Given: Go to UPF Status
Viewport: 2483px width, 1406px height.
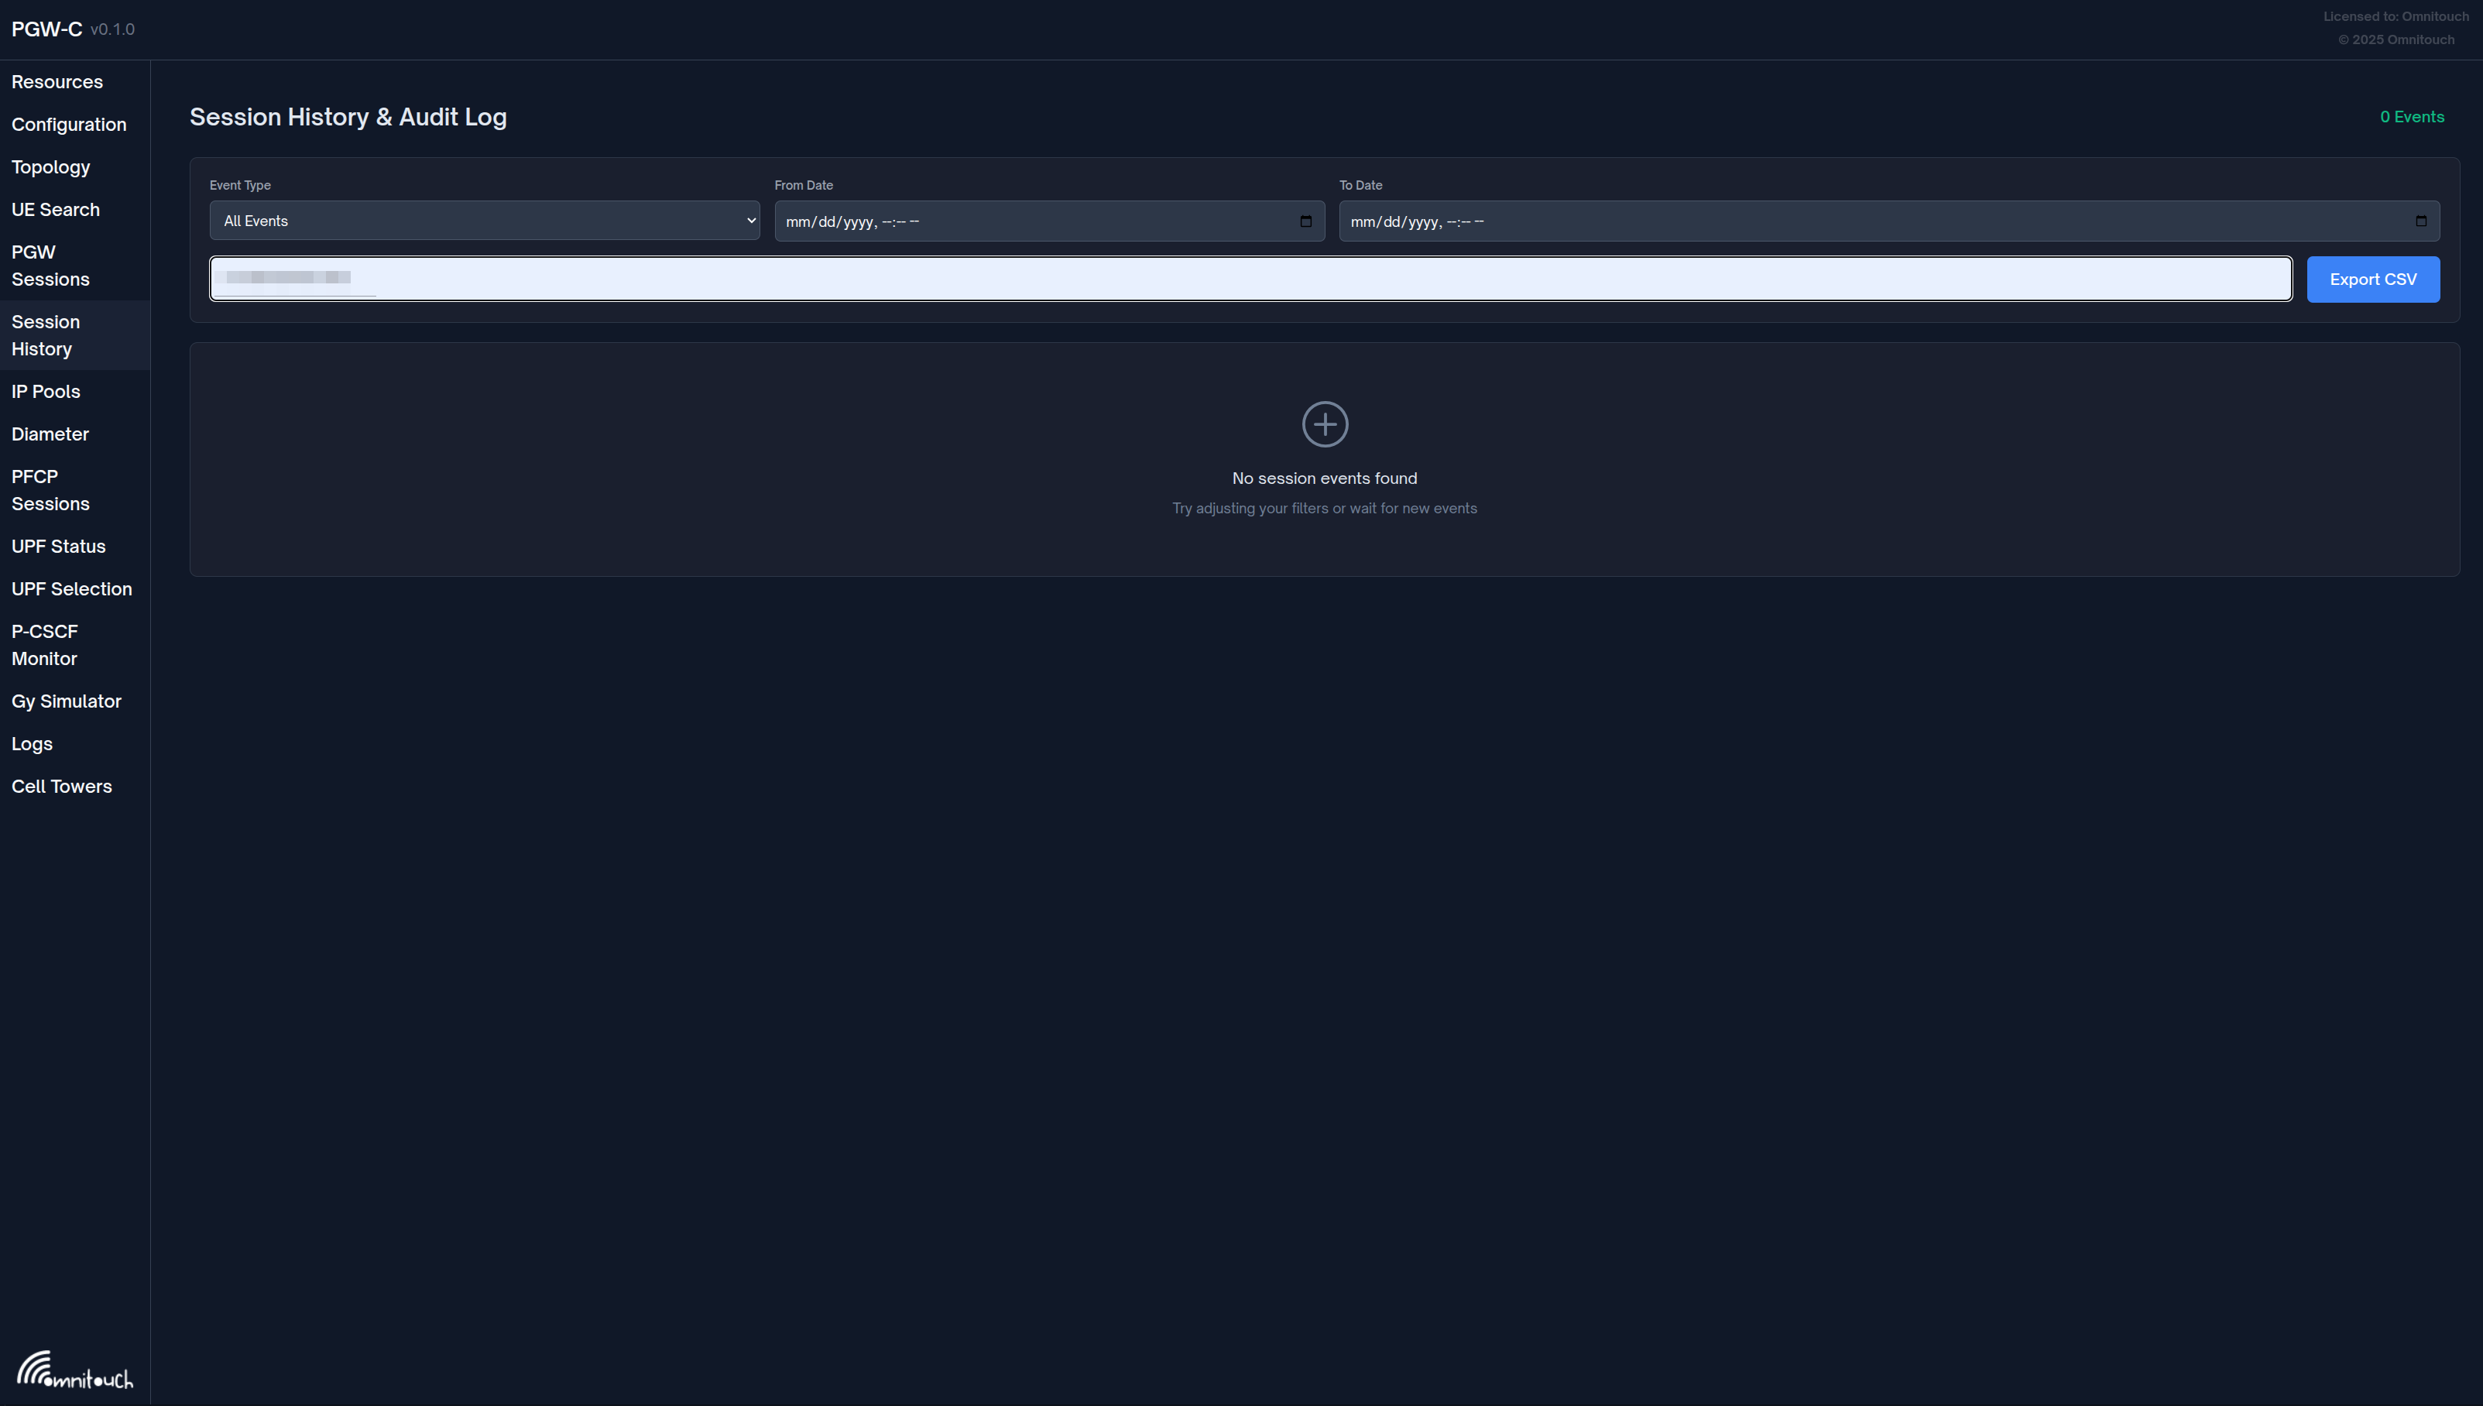Looking at the screenshot, I should click(x=58, y=547).
